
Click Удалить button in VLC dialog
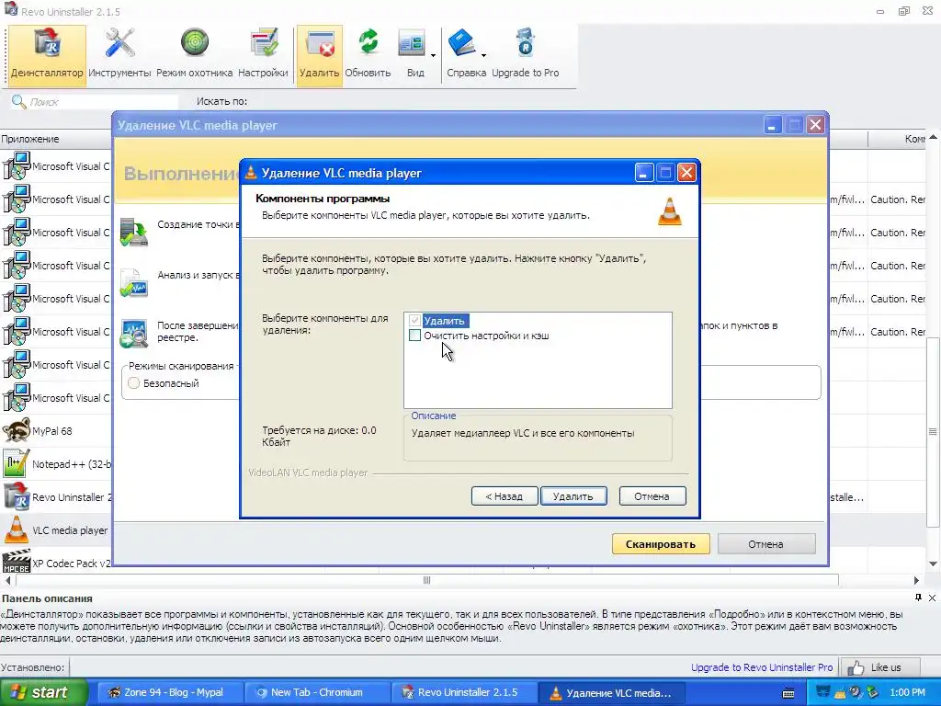coord(573,496)
